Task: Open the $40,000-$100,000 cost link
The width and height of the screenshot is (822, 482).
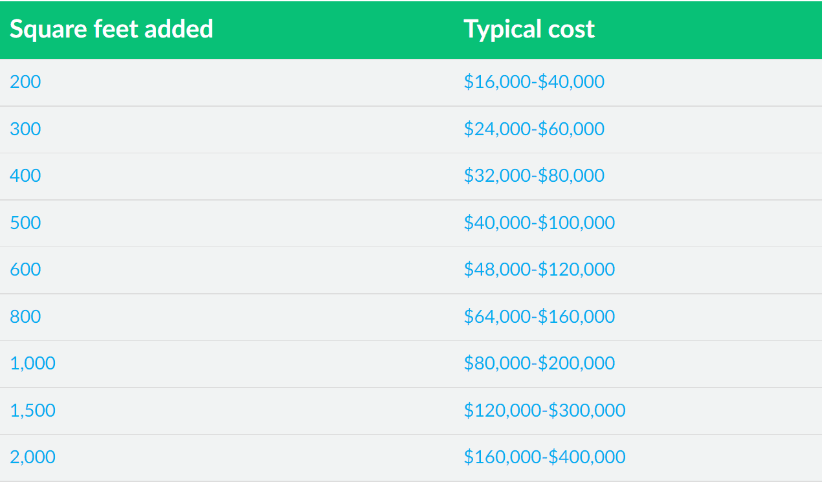Action: [539, 223]
